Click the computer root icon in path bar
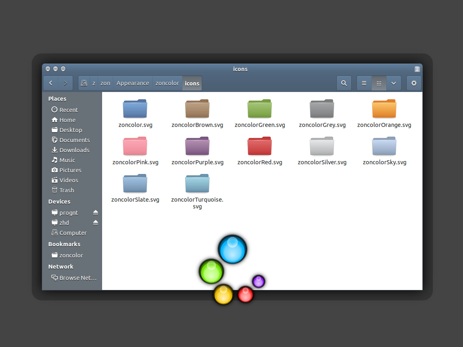The image size is (463, 347). click(84, 83)
